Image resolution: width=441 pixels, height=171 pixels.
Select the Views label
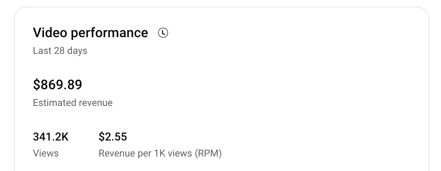[46, 153]
